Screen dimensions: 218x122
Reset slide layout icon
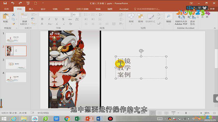[33, 19]
